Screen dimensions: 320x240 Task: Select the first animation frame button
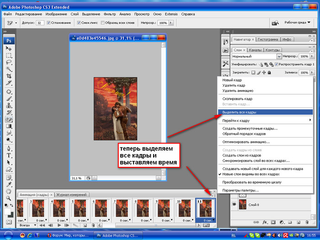42,225
